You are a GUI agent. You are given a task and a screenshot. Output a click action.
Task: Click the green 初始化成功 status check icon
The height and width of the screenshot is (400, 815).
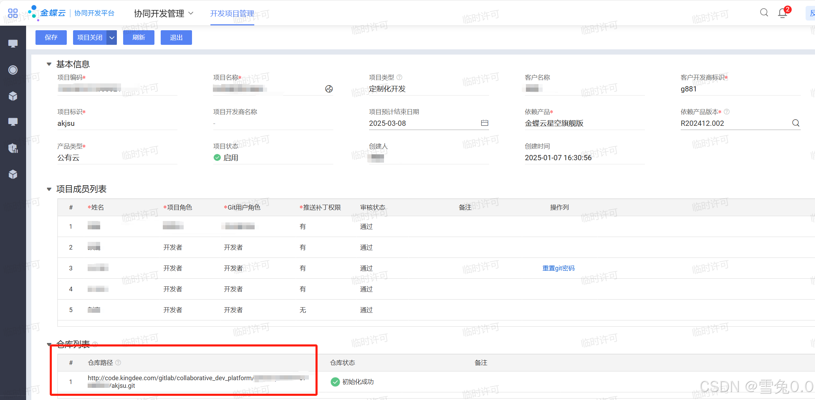[335, 382]
